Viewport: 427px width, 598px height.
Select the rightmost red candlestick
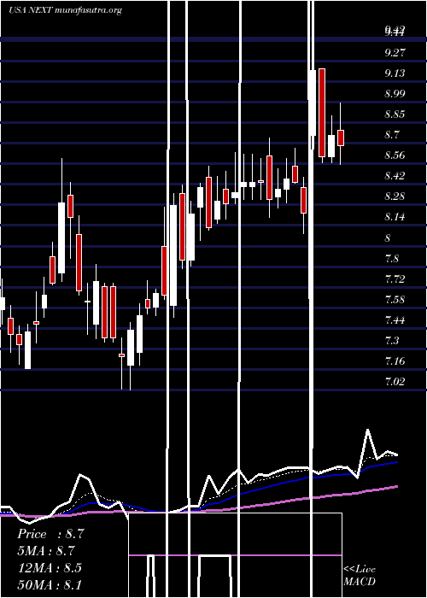tap(341, 138)
